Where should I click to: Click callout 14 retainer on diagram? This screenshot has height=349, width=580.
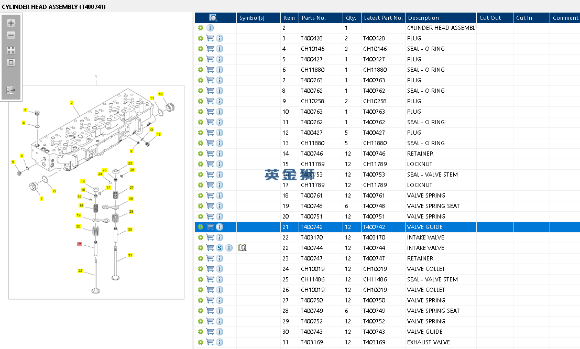pyautogui.click(x=83, y=181)
